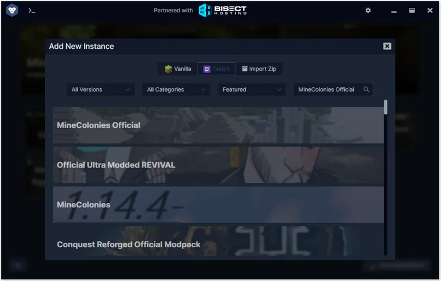Open the Featured sort dropdown
This screenshot has width=441, height=281.
coord(252,90)
